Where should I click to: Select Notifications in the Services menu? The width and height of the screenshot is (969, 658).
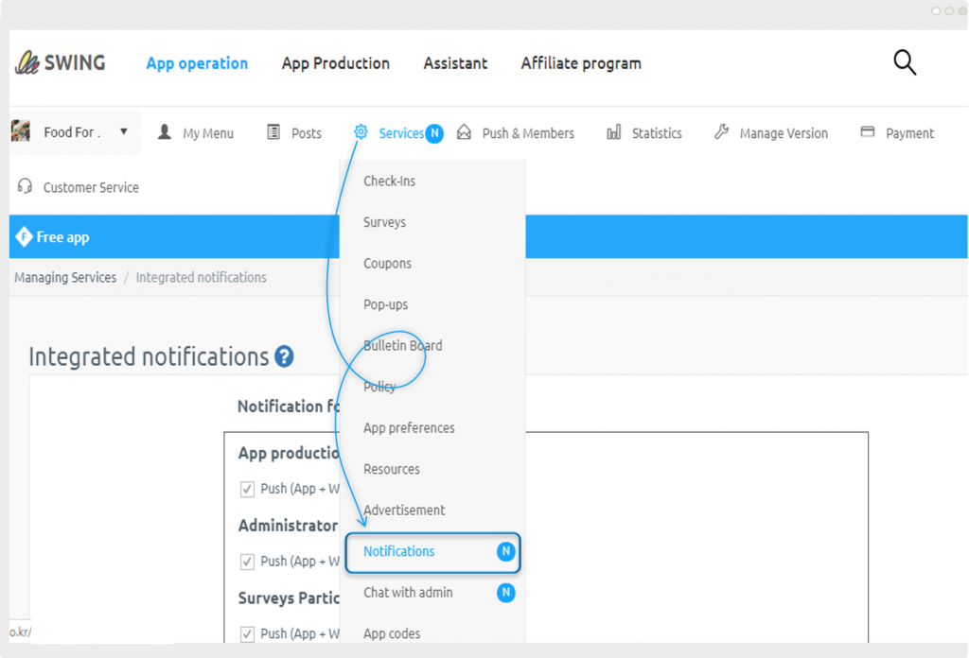point(399,551)
